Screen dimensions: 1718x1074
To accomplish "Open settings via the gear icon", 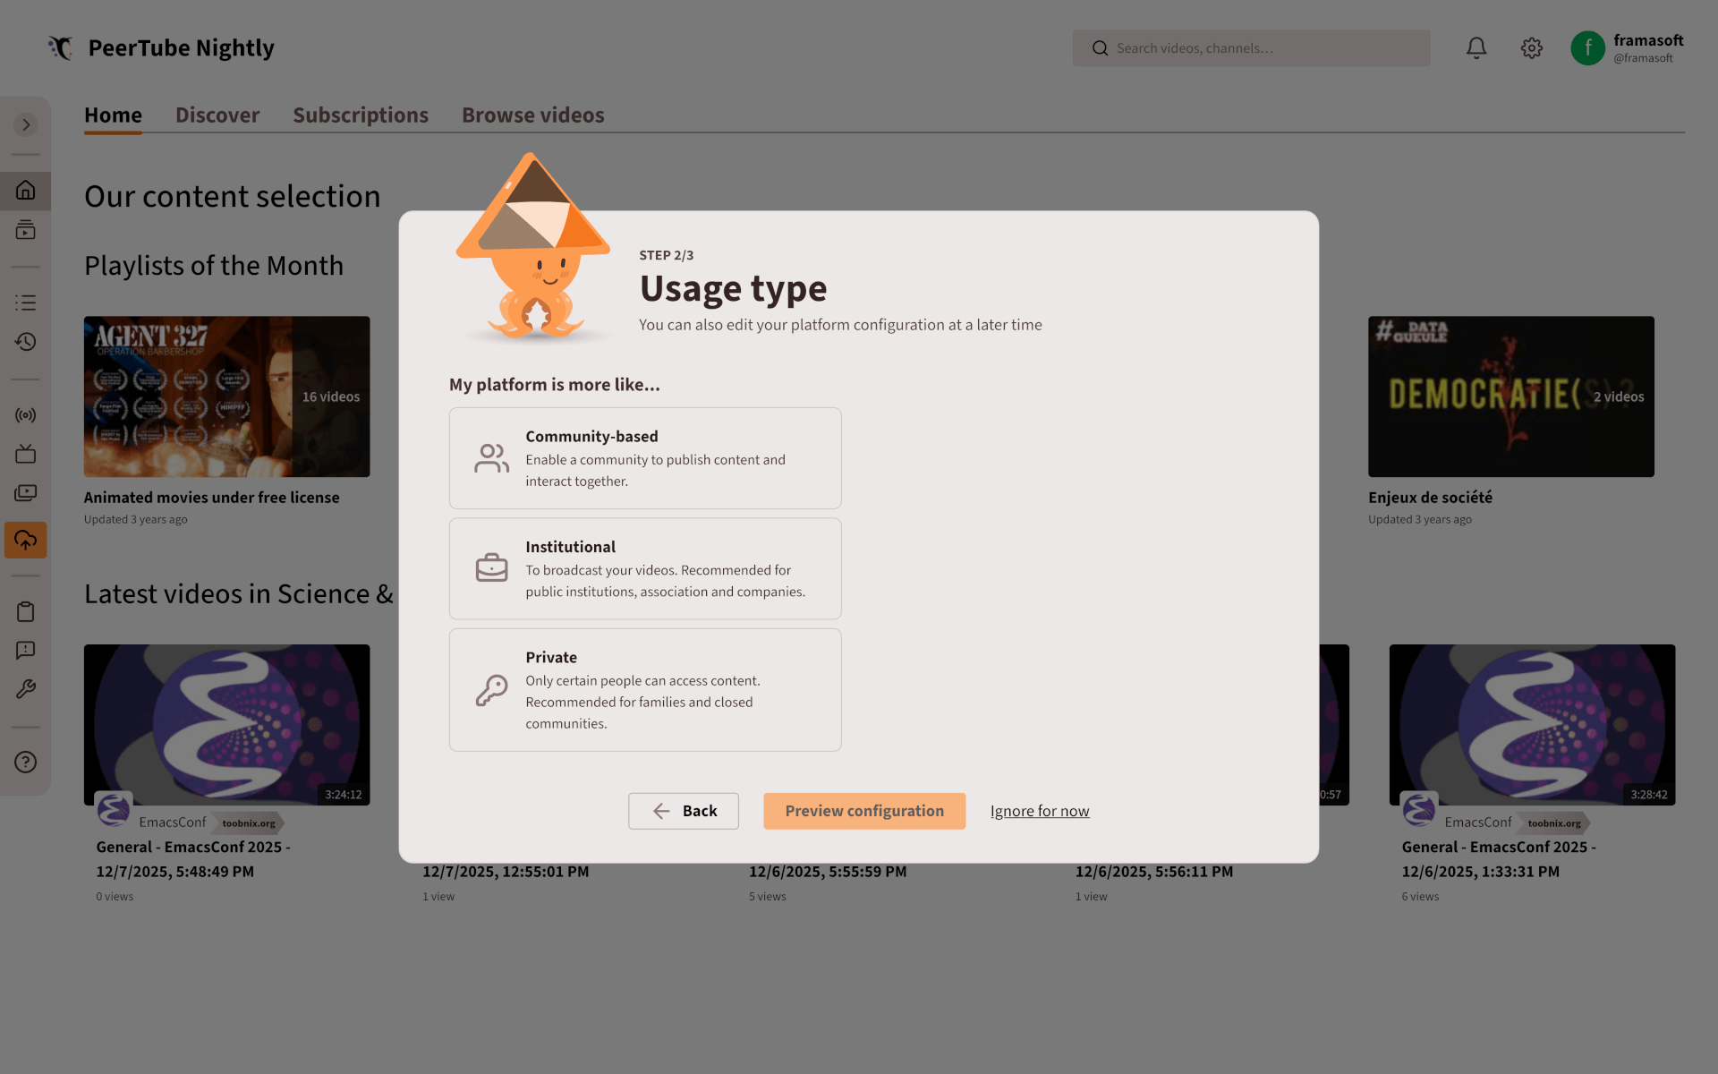I will coord(1531,47).
